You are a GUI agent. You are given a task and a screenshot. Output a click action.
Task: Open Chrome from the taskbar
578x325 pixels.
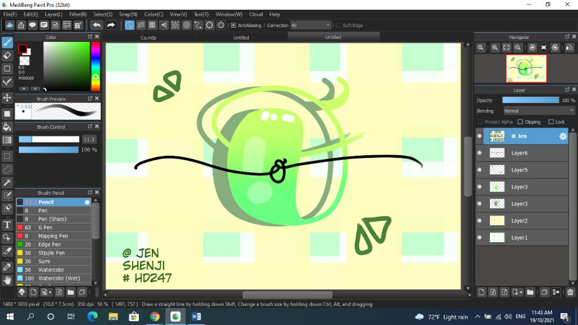(155, 317)
